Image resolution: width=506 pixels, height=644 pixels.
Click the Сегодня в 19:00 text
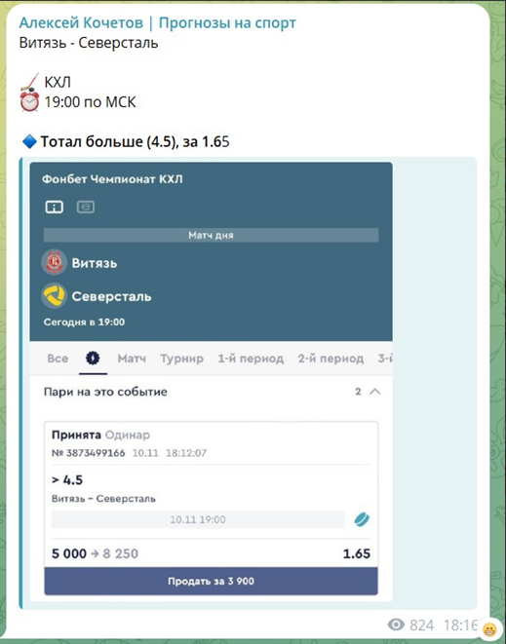coord(84,322)
